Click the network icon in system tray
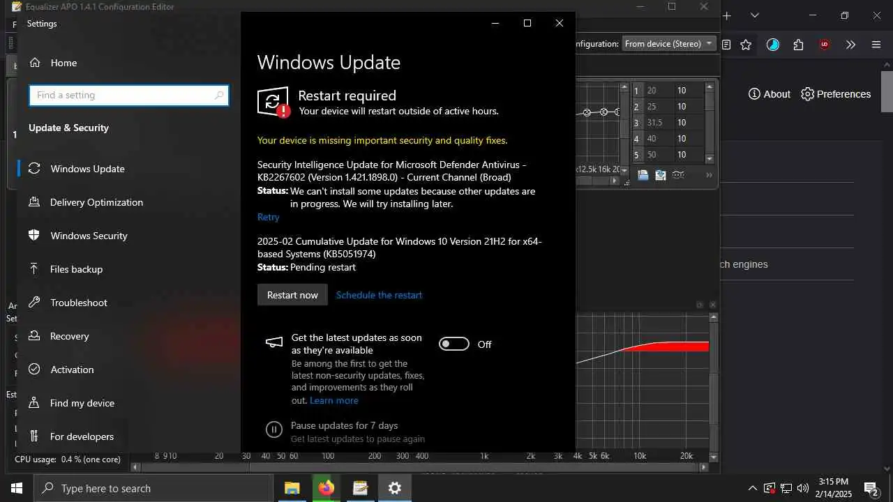The image size is (893, 502). coord(786,488)
